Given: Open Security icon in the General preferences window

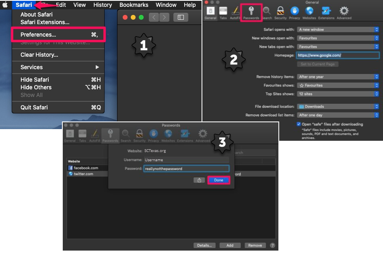Looking at the screenshot, I should coord(280,13).
